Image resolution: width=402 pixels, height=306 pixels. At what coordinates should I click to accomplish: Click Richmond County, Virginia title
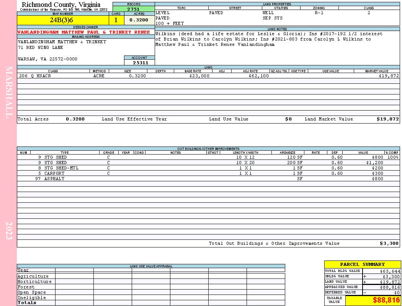pos(61,5)
